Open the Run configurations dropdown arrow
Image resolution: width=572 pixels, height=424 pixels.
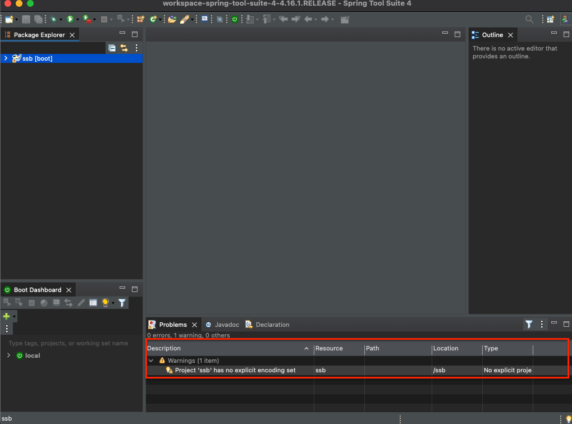click(x=77, y=20)
